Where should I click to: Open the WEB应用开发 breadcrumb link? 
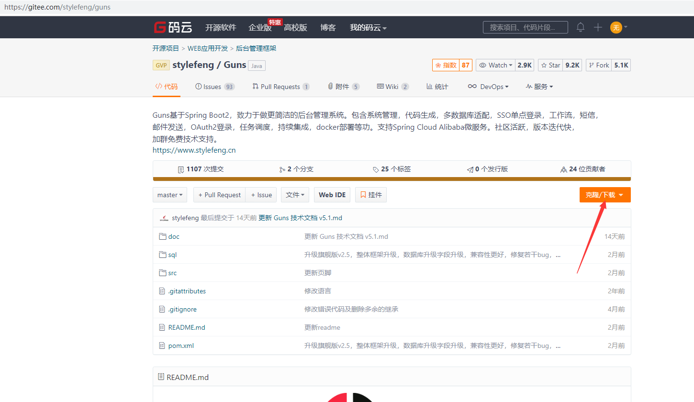tap(208, 48)
